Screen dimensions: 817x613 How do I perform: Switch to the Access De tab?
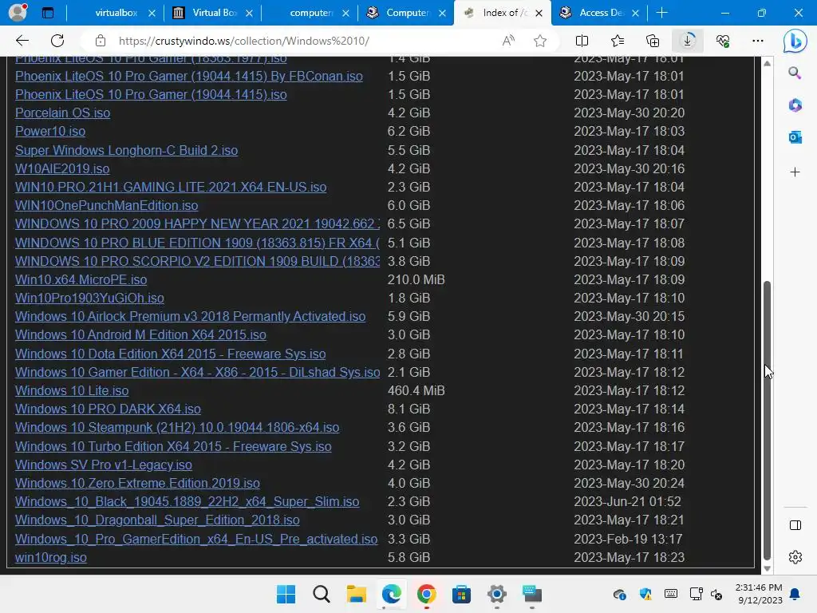coord(598,13)
